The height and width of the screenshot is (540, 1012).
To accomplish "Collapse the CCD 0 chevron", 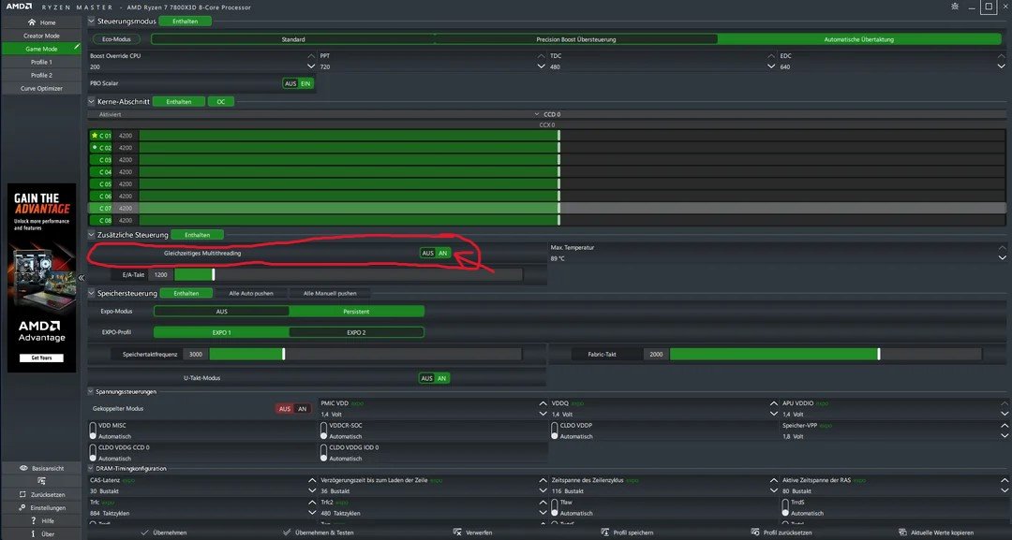I will 537,114.
